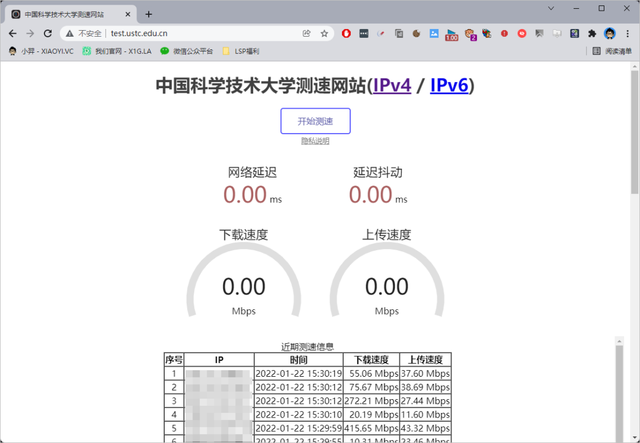Screen dimensions: 640x443
Task: Select the 55.06 Mbps download cell
Action: pos(372,373)
